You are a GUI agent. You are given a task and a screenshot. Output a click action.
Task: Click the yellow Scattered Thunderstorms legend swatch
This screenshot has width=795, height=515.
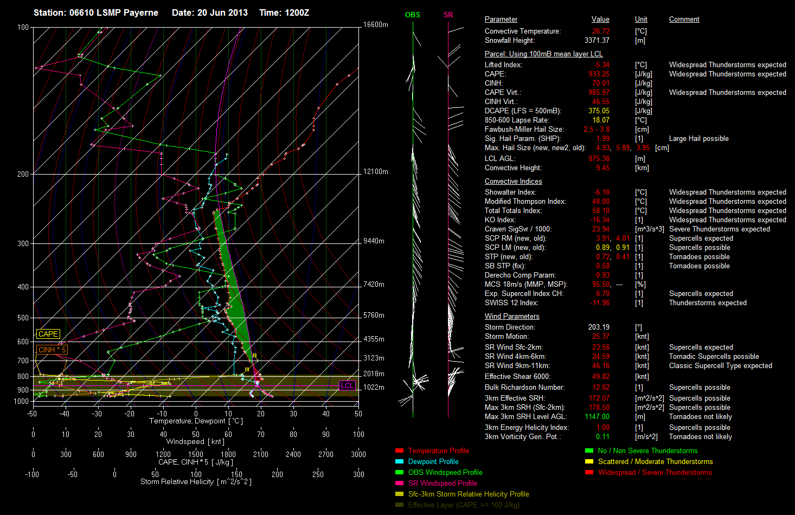pos(589,462)
